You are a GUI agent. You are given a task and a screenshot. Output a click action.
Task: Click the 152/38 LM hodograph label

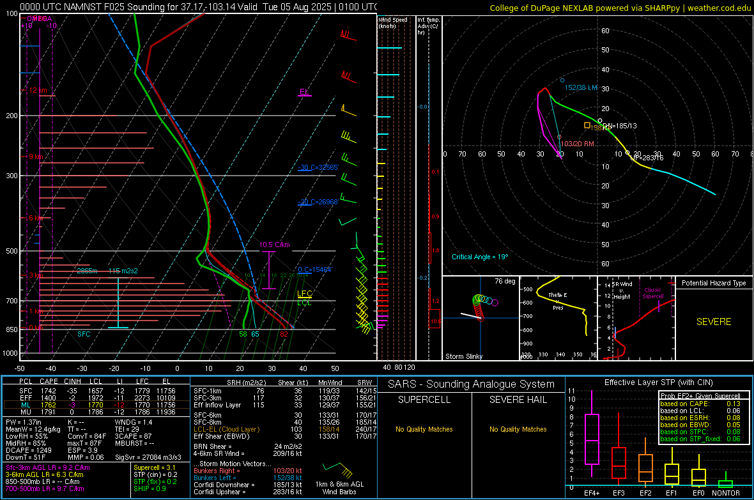581,87
